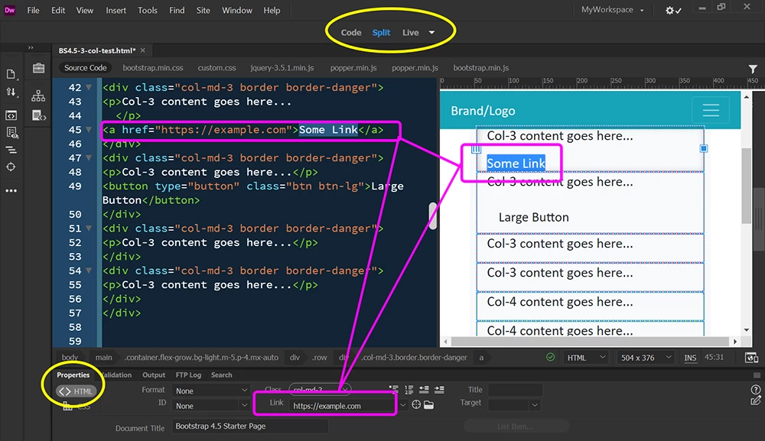Click the inspect list-with-eye icon
This screenshot has width=765, height=441.
pyautogui.click(x=11, y=132)
